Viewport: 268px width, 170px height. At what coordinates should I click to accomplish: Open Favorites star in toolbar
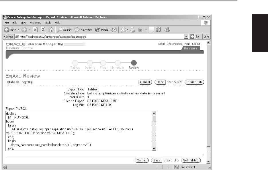point(83,30)
